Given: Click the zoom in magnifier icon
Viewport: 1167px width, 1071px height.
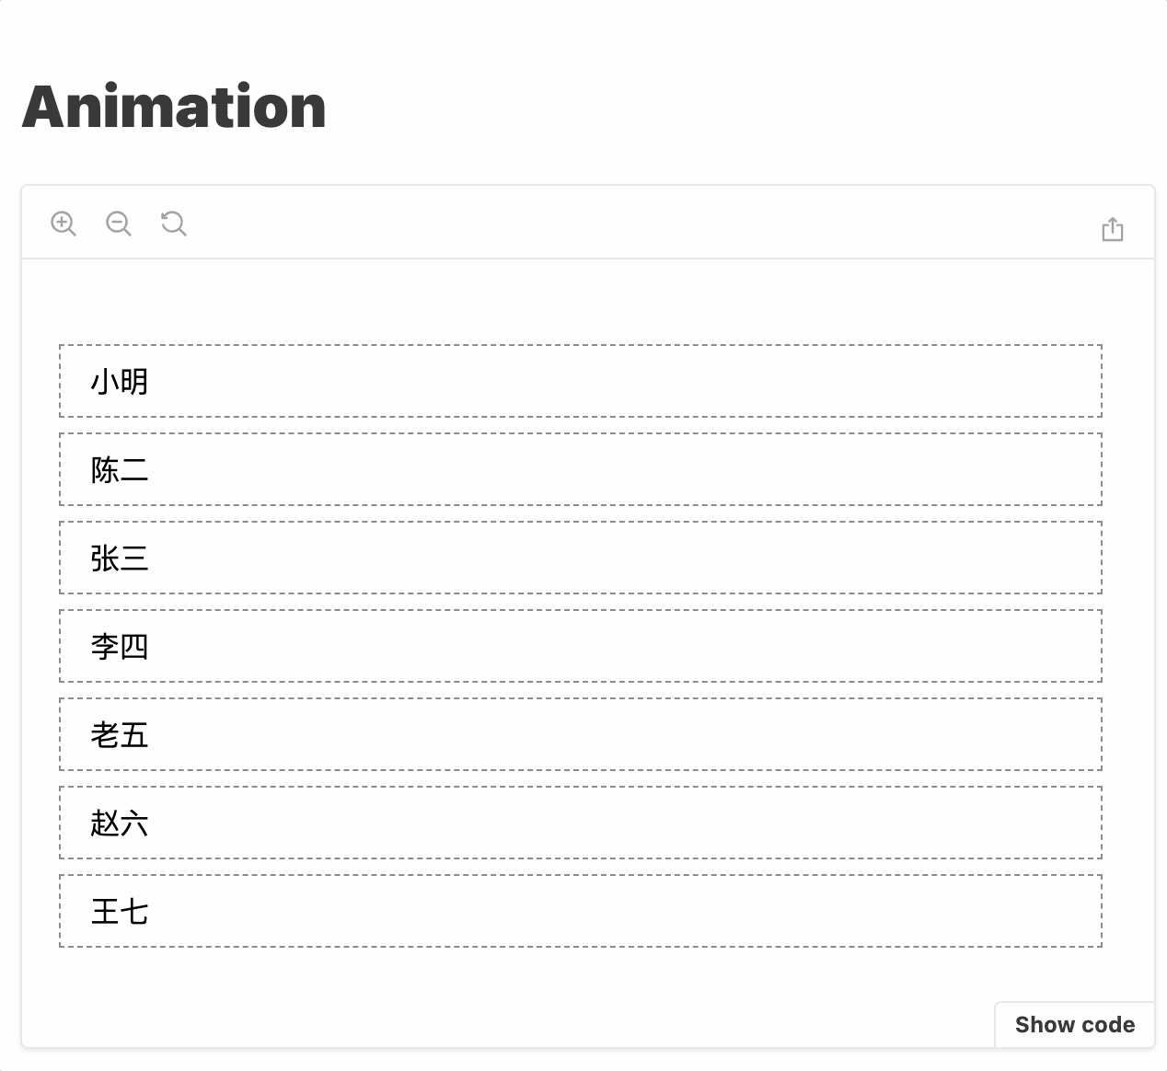Looking at the screenshot, I should pos(64,224).
